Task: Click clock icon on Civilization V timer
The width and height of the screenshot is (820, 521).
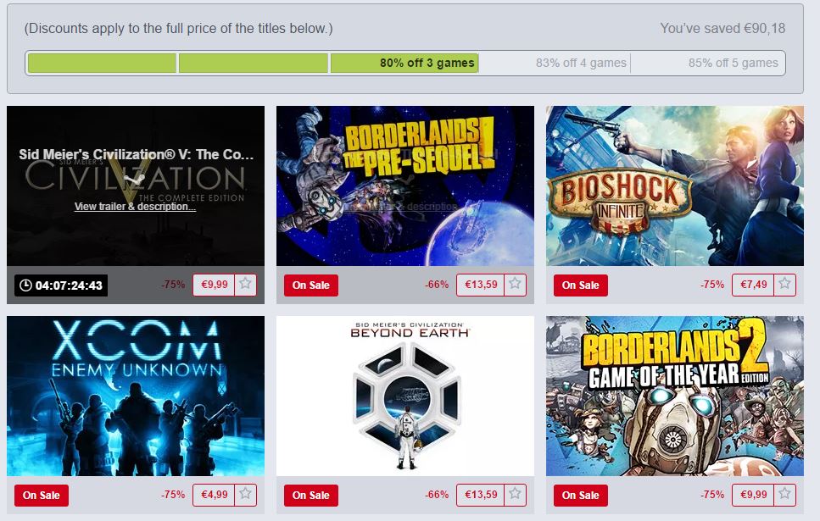Action: [25, 285]
